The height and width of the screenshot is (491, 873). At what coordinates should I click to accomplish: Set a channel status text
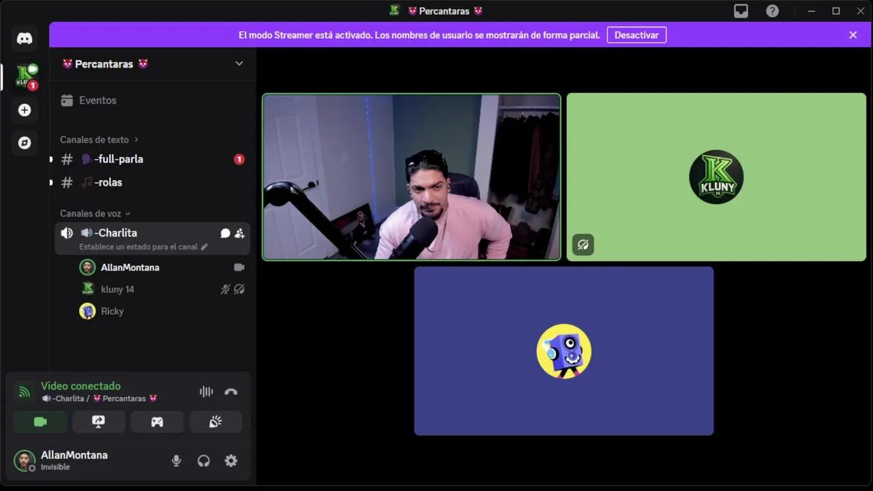138,247
